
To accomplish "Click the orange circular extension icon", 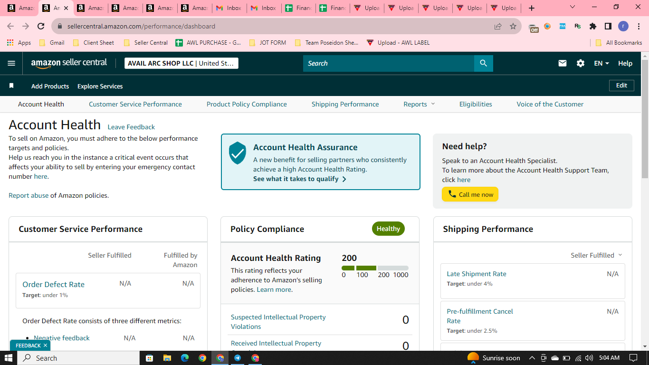I will [547, 26].
